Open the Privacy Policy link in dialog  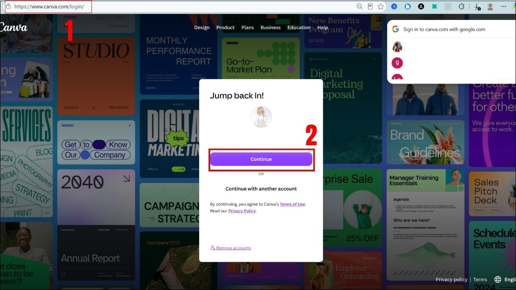(x=242, y=211)
